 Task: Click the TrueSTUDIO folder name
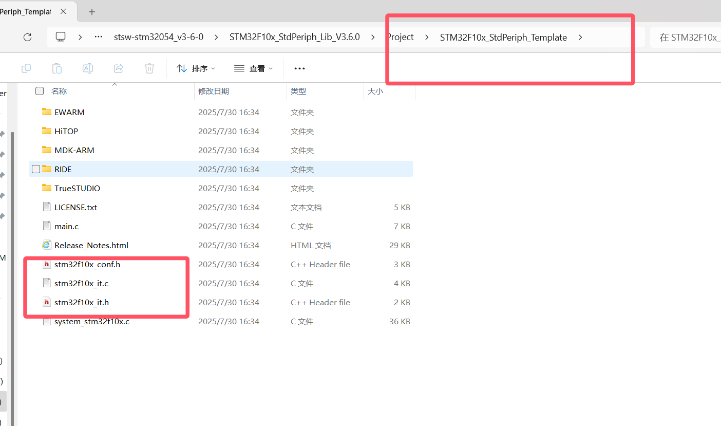(77, 188)
